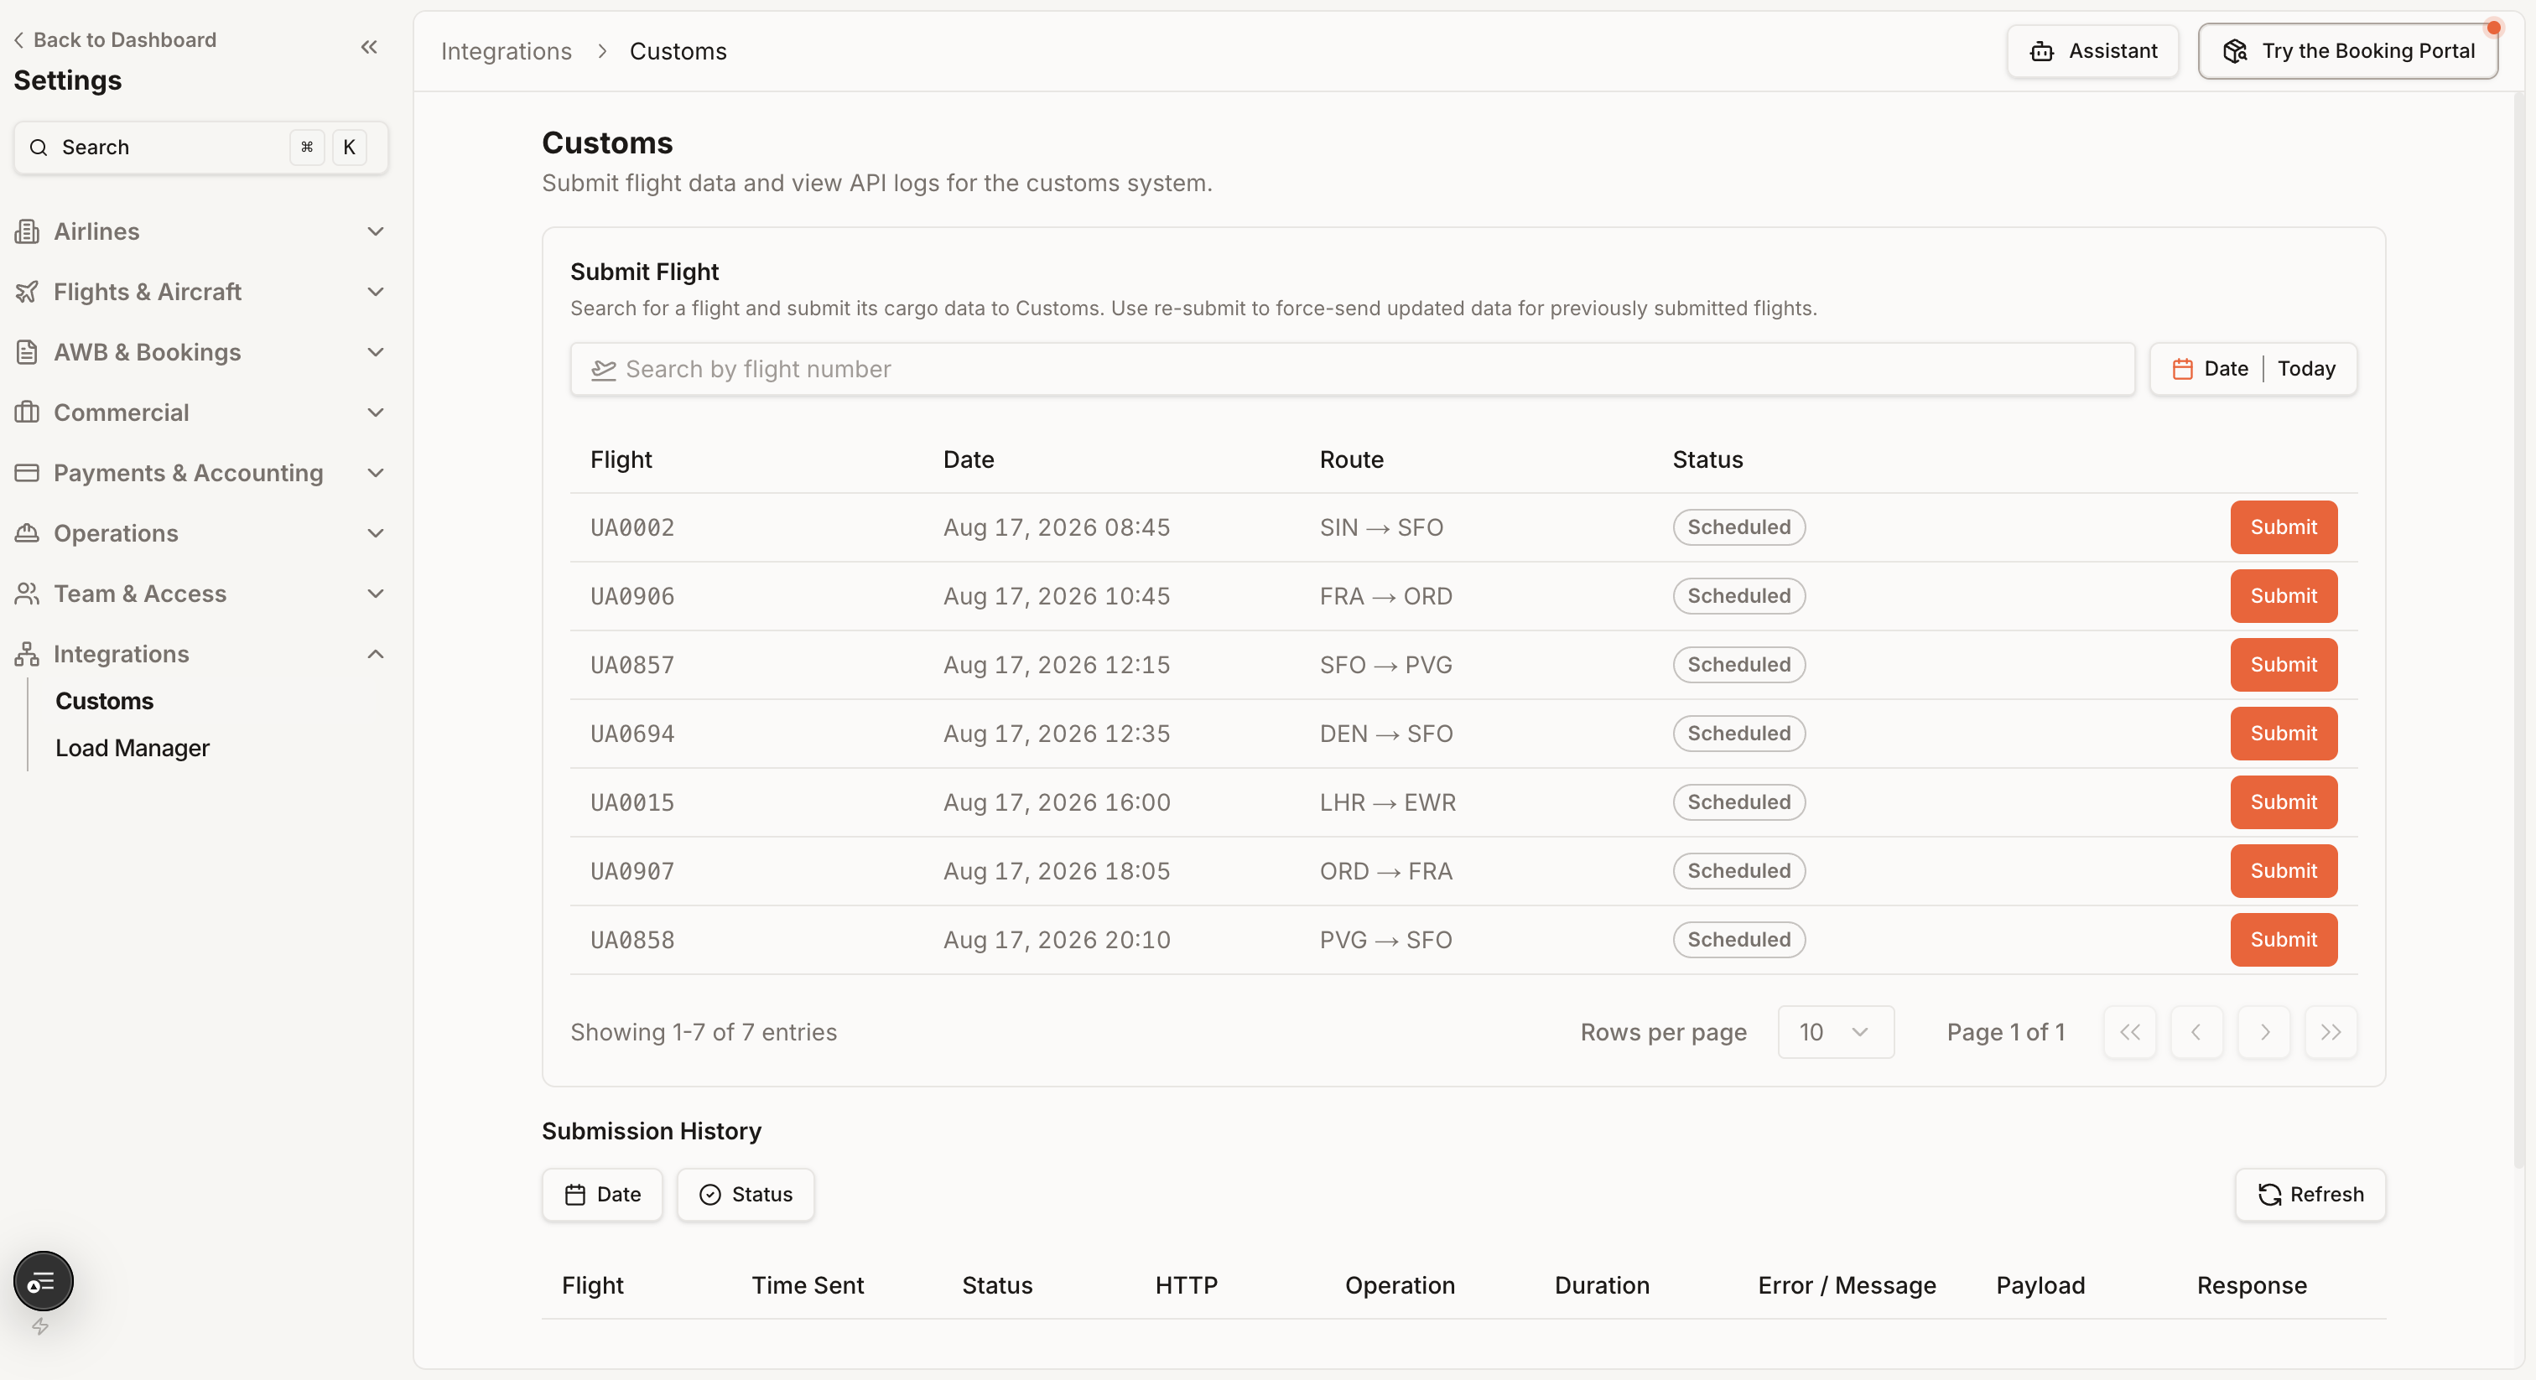Submit flight UA0694 to Customs
This screenshot has height=1380, width=2536.
(x=2283, y=734)
